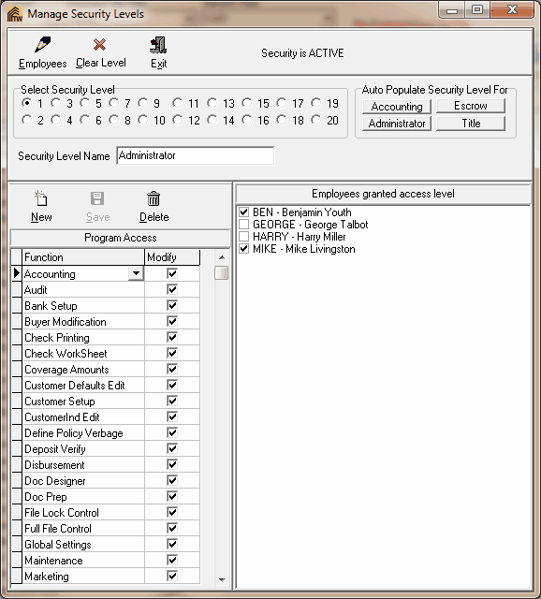This screenshot has height=599, width=541.
Task: Select security level 13 radio button
Action: tap(212, 103)
